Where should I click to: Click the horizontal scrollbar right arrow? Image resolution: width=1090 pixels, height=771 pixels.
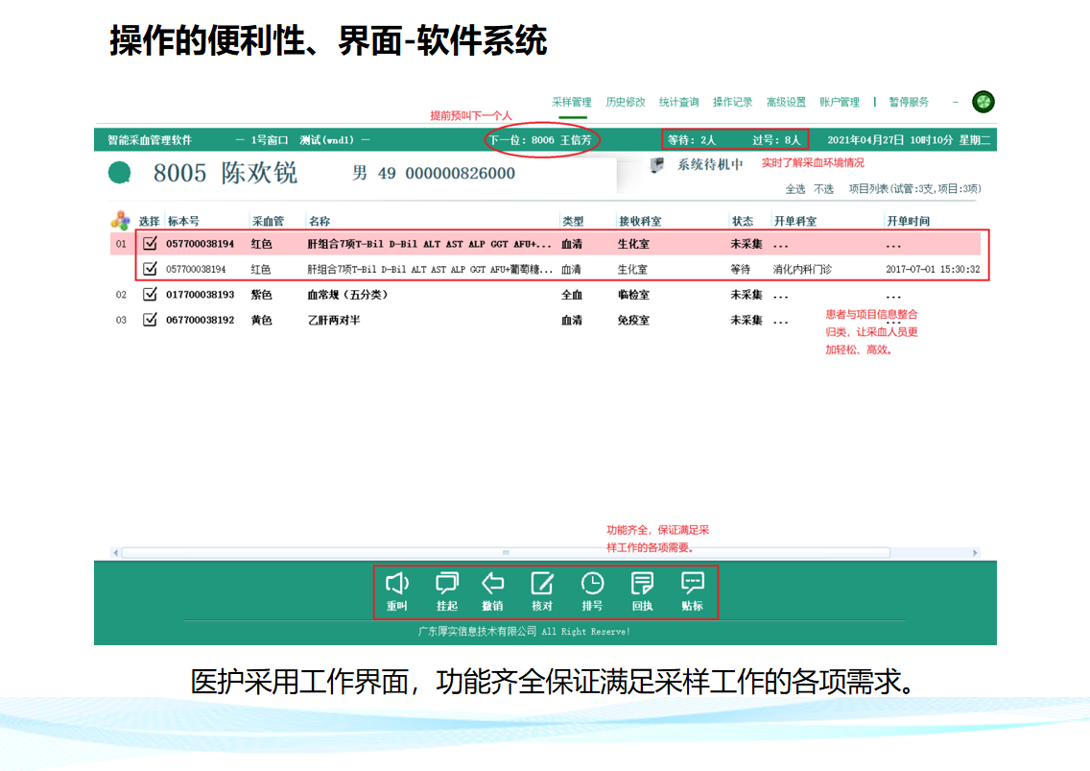pos(976,553)
